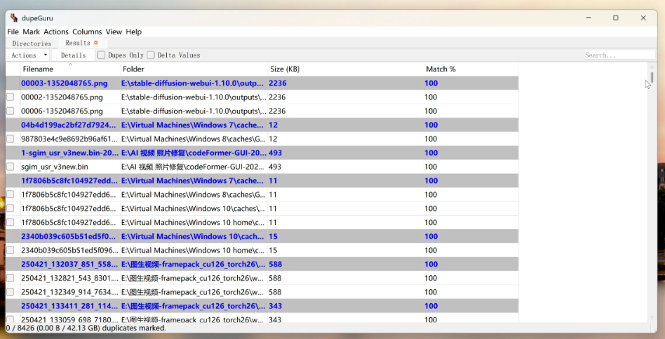Open the Mark menu
665x339 pixels.
click(x=31, y=32)
